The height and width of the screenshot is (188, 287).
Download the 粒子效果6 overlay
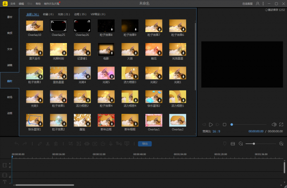click(183, 29)
